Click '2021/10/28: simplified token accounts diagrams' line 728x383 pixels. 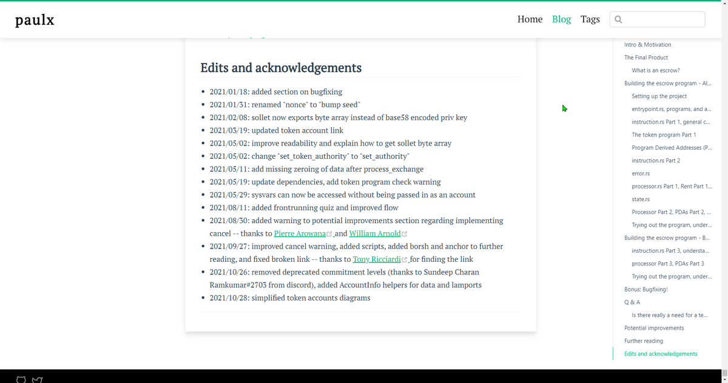[x=290, y=298]
